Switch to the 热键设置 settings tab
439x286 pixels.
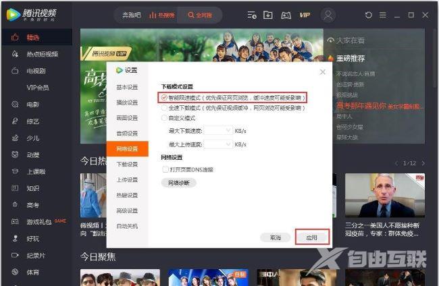click(128, 195)
